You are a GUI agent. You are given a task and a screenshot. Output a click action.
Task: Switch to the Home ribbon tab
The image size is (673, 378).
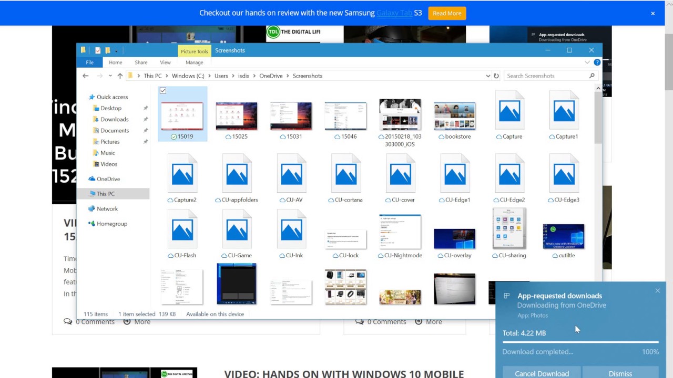coord(116,62)
